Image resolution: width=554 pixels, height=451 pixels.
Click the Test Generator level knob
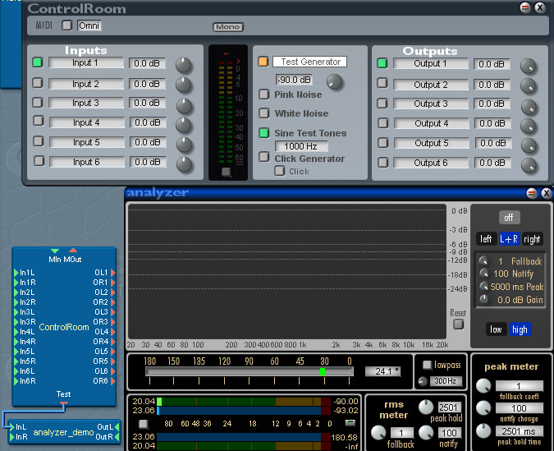[x=334, y=81]
